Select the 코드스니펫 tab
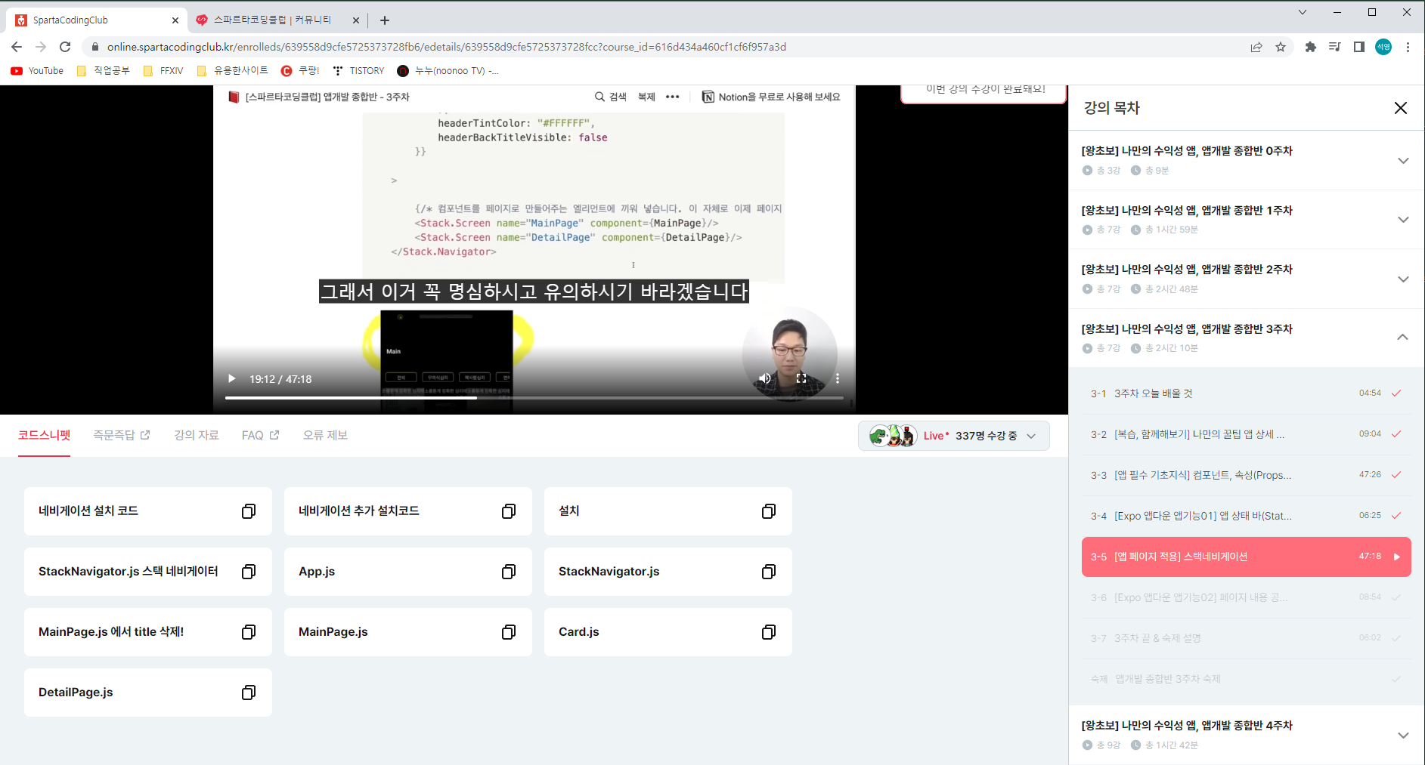 [44, 435]
